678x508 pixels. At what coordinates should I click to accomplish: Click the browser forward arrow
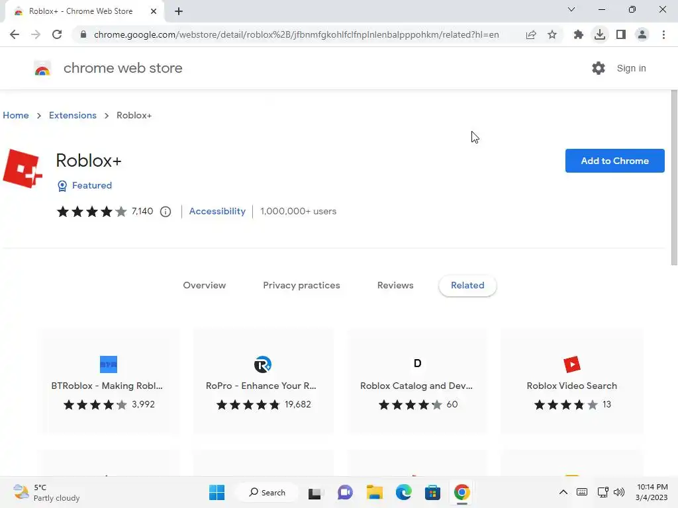(36, 34)
